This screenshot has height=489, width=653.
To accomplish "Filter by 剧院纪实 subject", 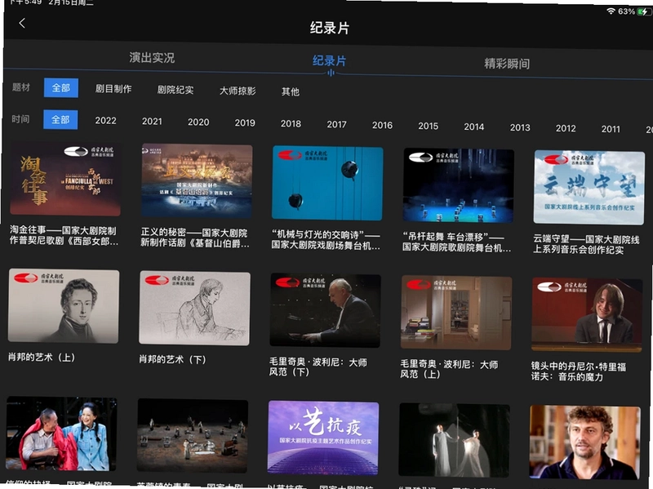I will [175, 90].
